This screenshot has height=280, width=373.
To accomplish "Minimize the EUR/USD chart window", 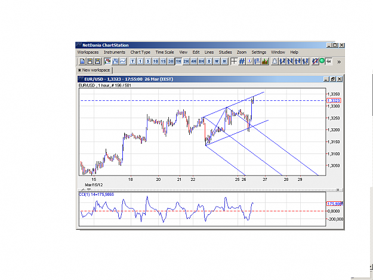I will pos(326,79).
